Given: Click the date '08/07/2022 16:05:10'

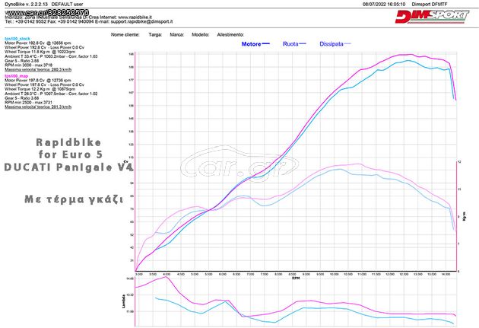Looking at the screenshot, I should click(384, 5).
